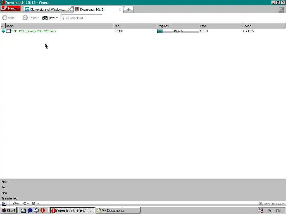
Task: Open a new tab with the plus button
Action: pyautogui.click(x=128, y=9)
